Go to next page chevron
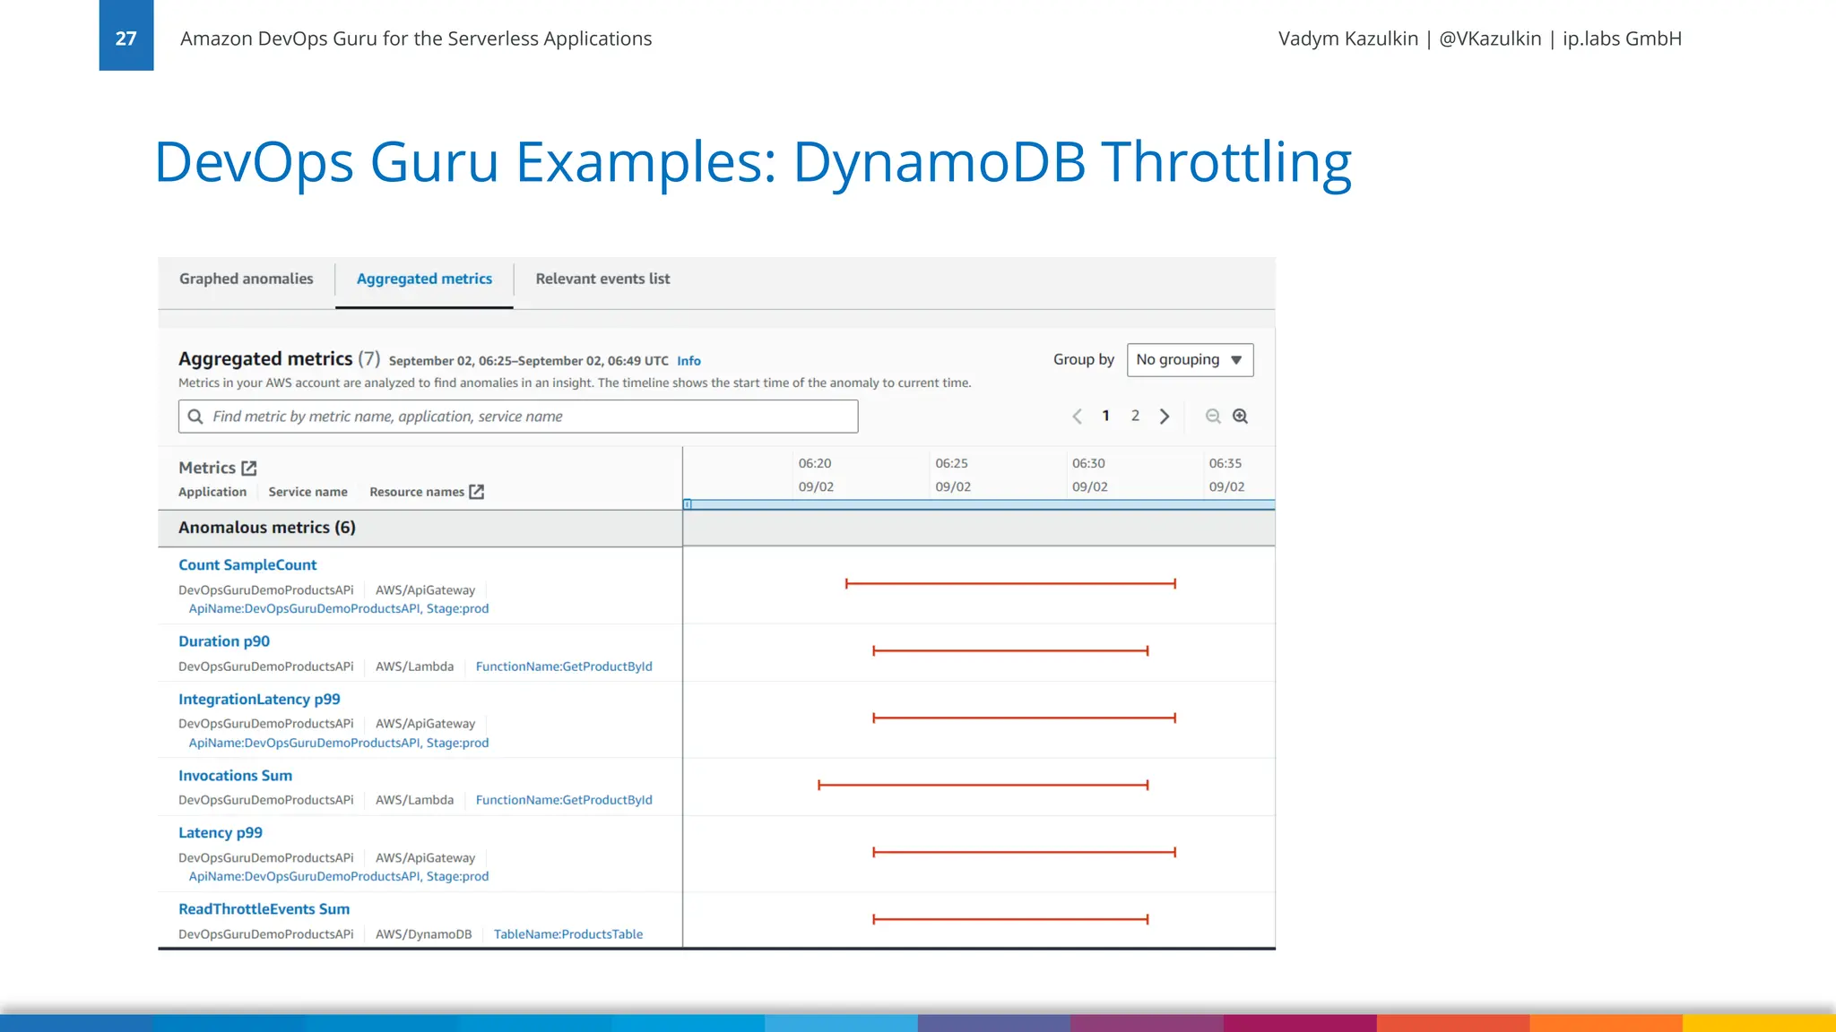 1165,416
